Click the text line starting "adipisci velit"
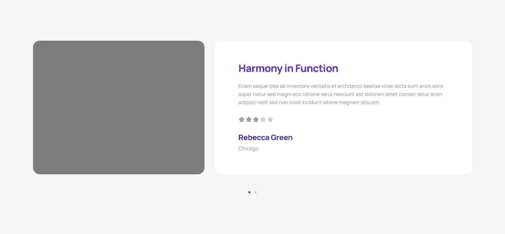The image size is (505, 234). (x=309, y=102)
